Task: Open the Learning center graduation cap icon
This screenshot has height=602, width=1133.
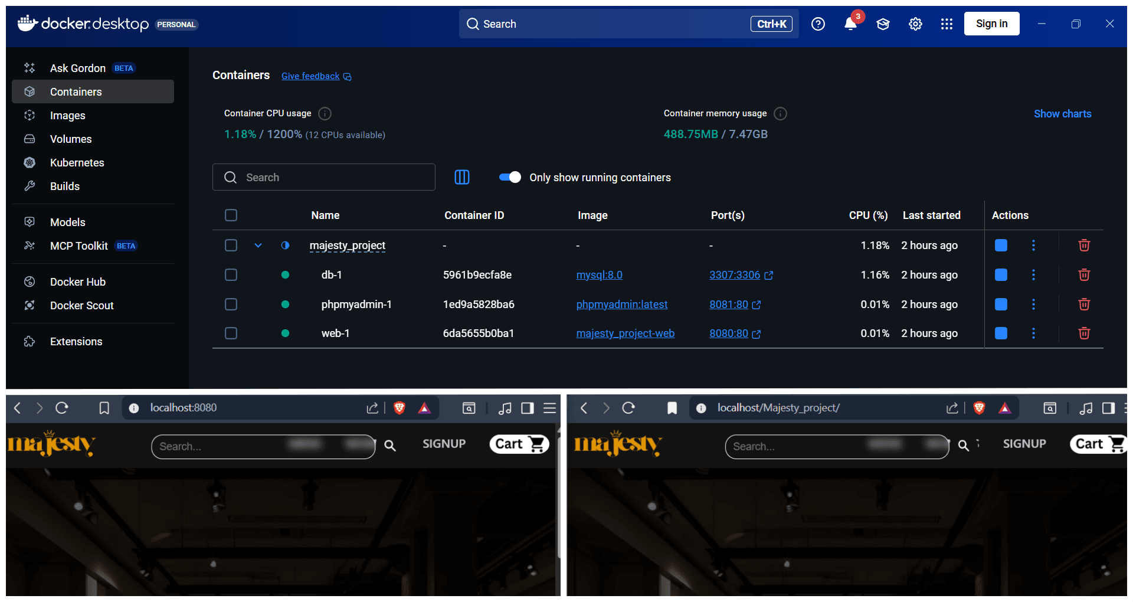Action: [x=883, y=24]
